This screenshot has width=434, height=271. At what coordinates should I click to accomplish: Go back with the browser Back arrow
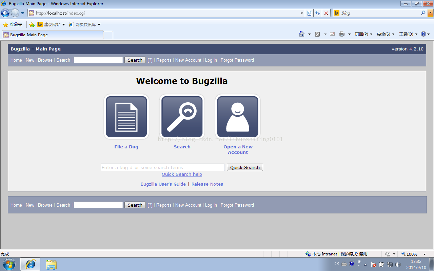(x=5, y=13)
